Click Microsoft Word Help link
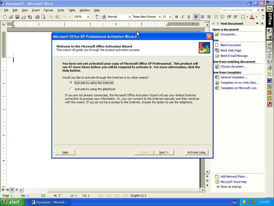The image size is (274, 206). [x=233, y=182]
